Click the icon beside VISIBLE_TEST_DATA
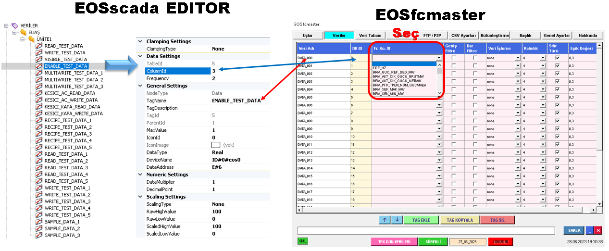Image resolution: width=609 pixels, height=251 pixels. tap(39, 59)
